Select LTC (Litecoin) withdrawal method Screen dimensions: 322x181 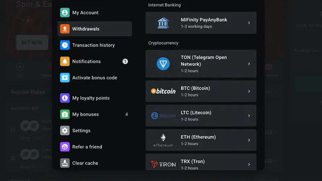(x=201, y=115)
